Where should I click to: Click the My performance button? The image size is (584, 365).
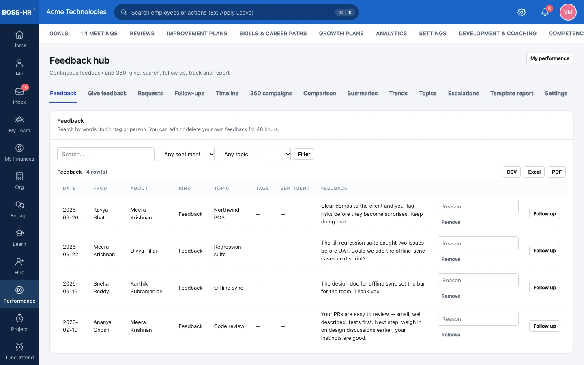[x=550, y=58]
